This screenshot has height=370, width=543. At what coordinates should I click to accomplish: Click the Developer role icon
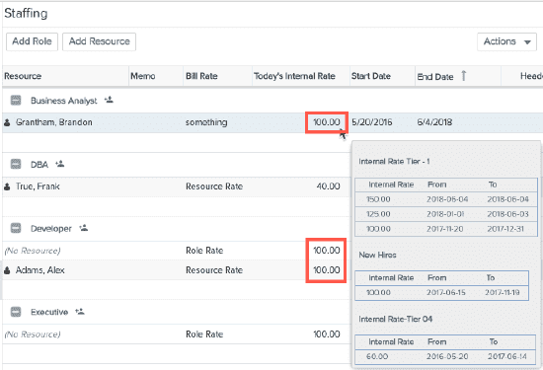[x=16, y=228]
